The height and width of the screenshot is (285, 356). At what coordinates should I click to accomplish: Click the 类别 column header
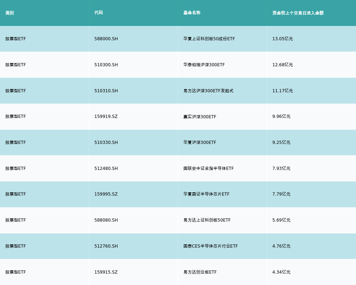tap(10, 13)
